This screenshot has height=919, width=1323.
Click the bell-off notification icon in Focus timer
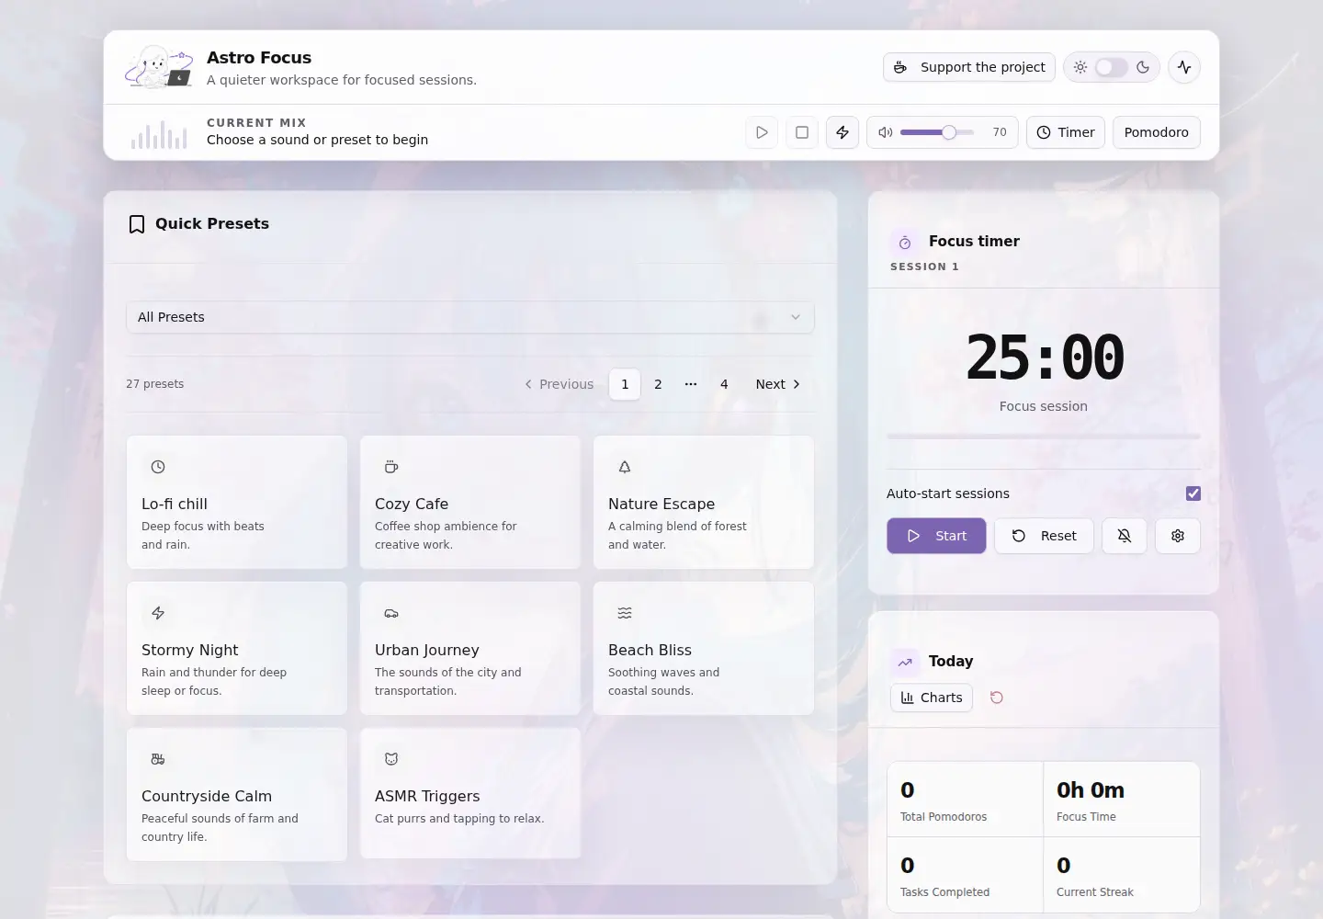[x=1124, y=536]
